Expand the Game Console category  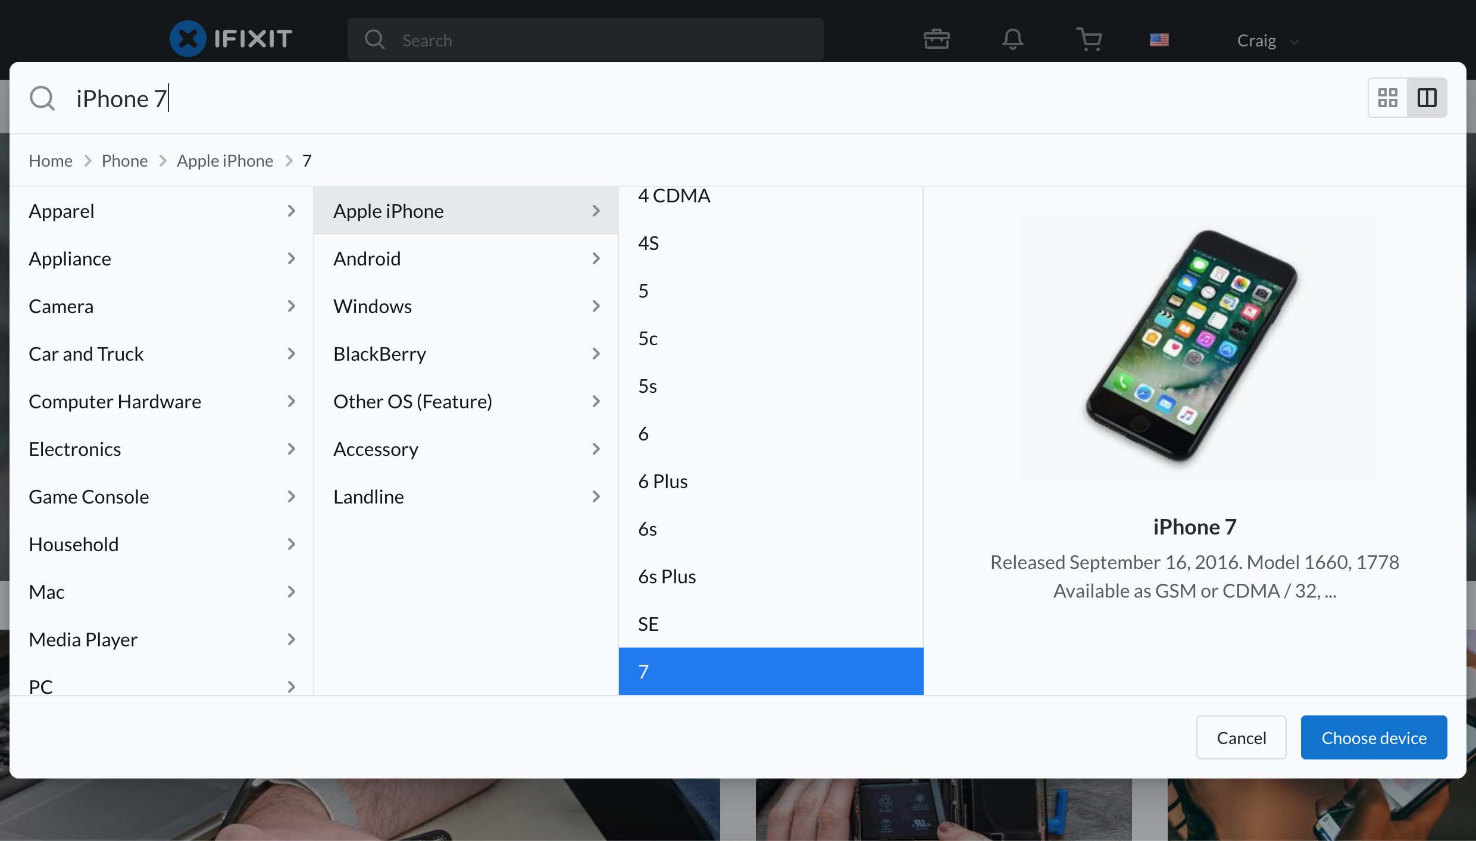162,496
